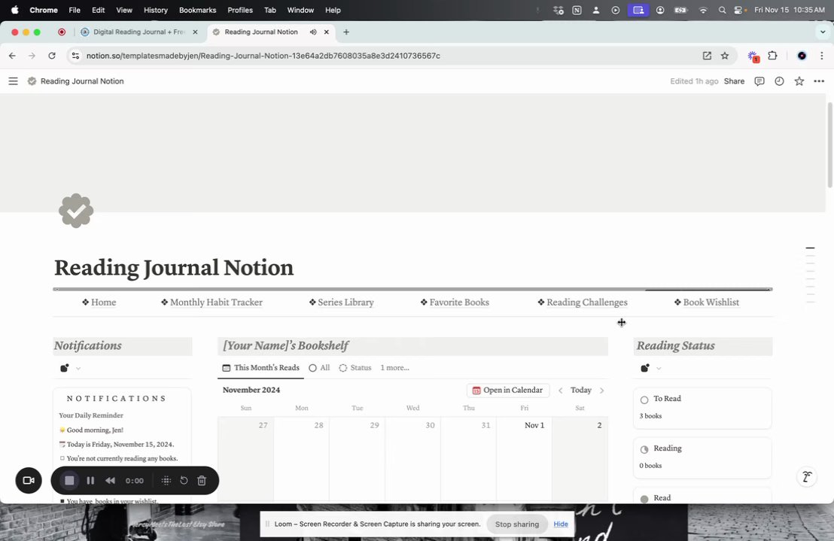Open Chrome History menu
834x541 pixels.
(x=155, y=10)
